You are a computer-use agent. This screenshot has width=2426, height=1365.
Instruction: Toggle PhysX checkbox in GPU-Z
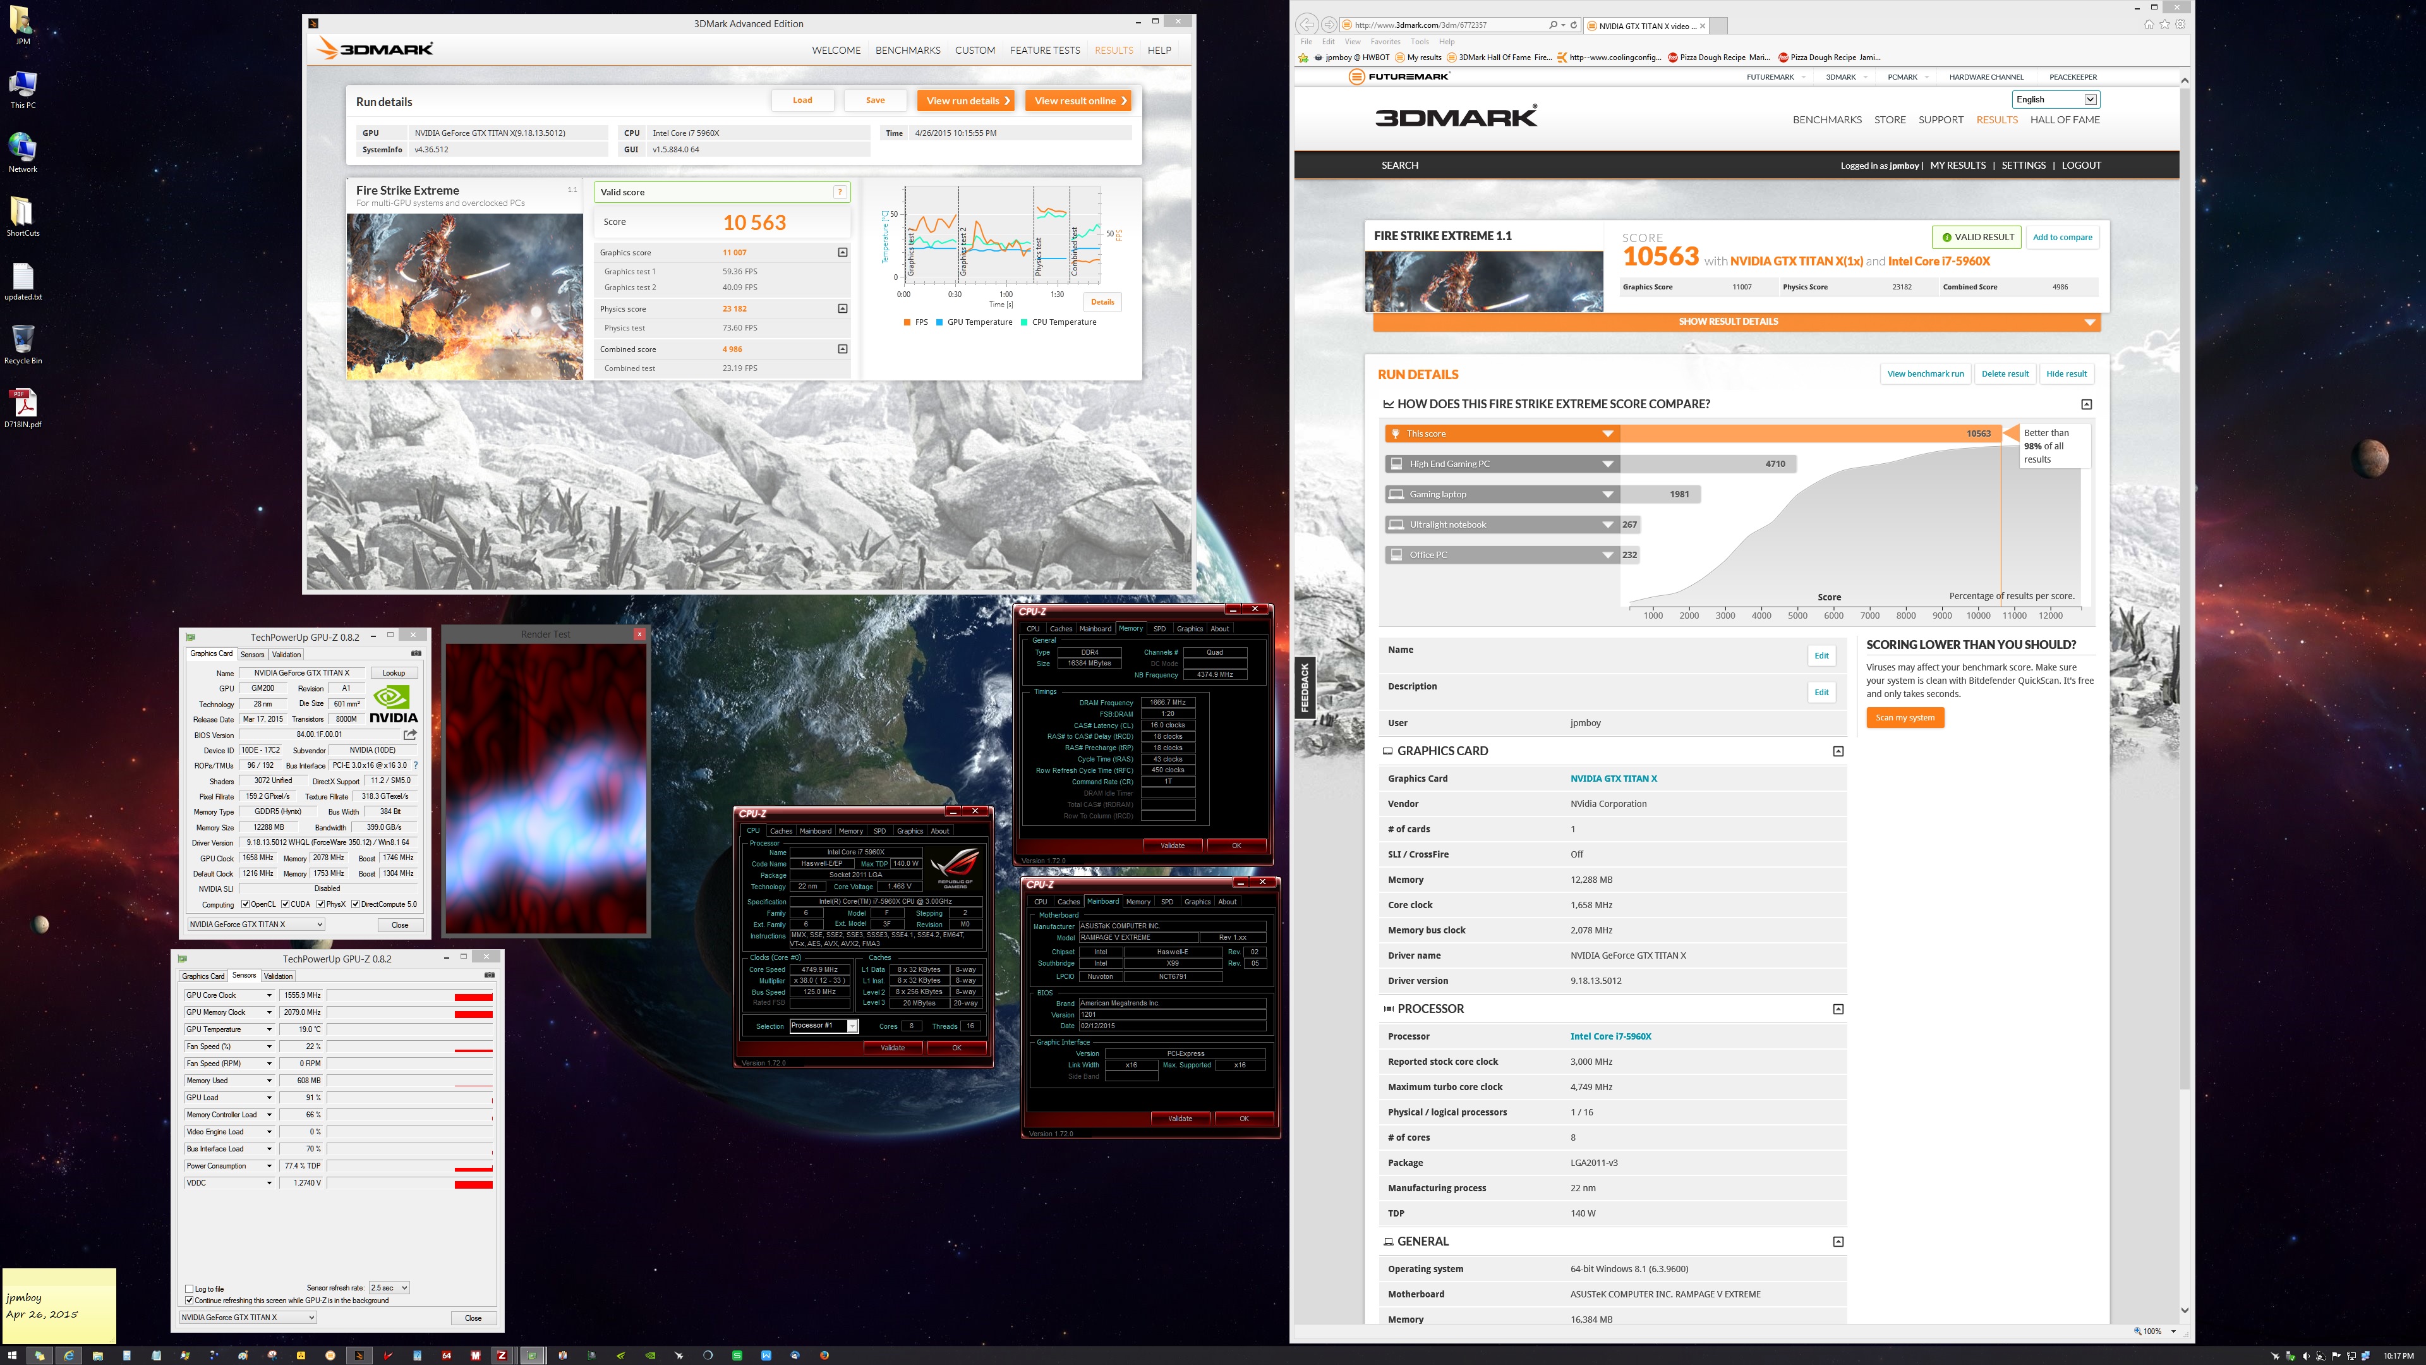coord(320,904)
